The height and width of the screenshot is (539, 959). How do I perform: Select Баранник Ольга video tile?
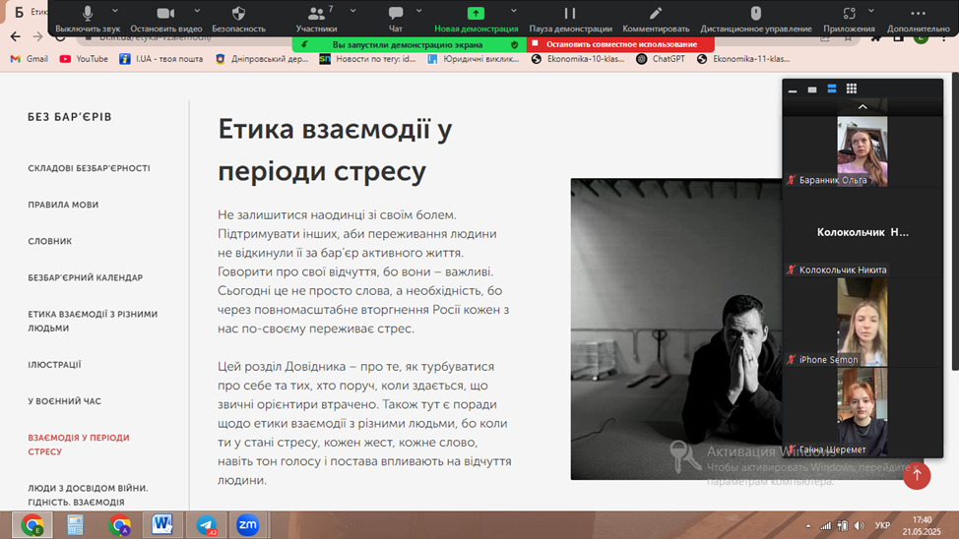[863, 150]
